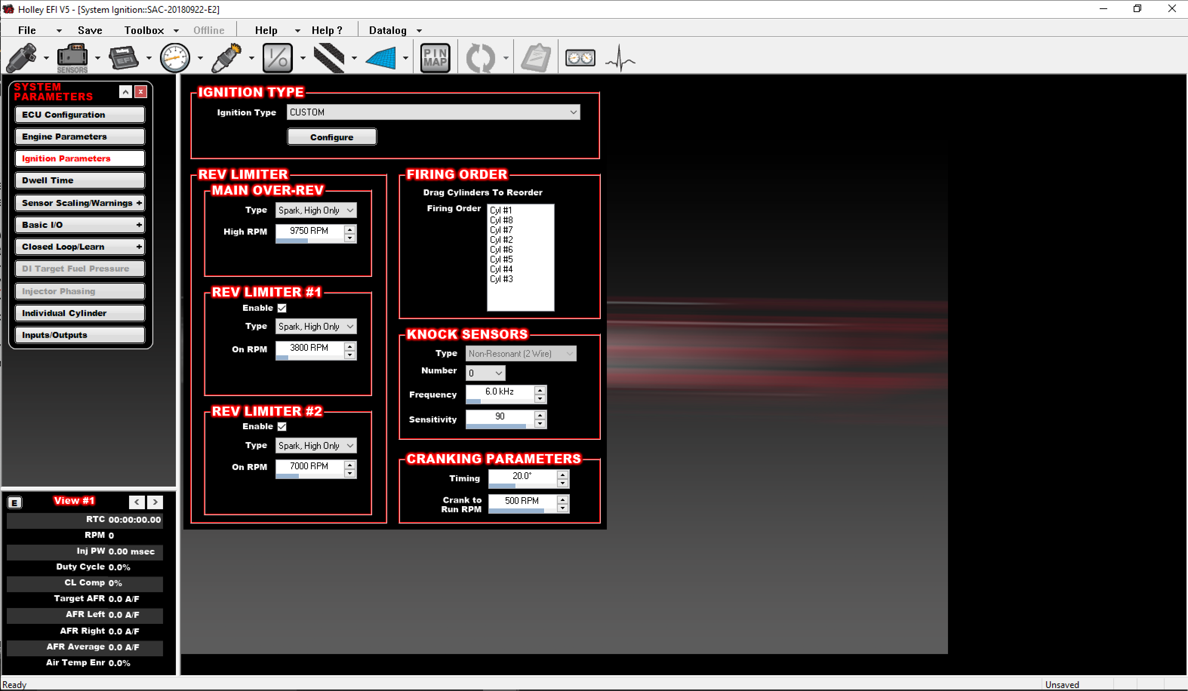Click the 20.0° Timing field
Viewport: 1188px width, 691px height.
(523, 476)
